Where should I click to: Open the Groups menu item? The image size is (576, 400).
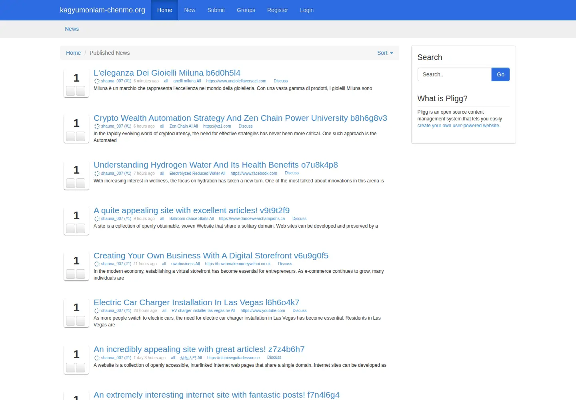[x=246, y=10]
